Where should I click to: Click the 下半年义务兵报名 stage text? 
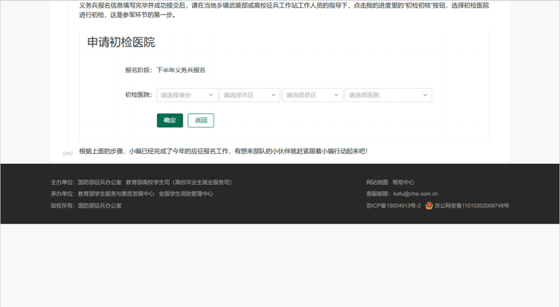click(x=181, y=70)
